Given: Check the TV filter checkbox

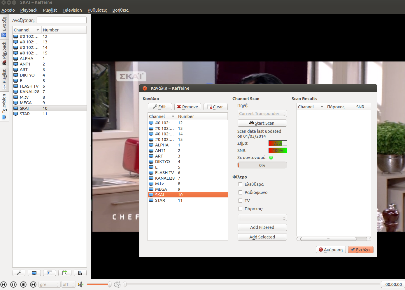Looking at the screenshot, I should click(240, 201).
